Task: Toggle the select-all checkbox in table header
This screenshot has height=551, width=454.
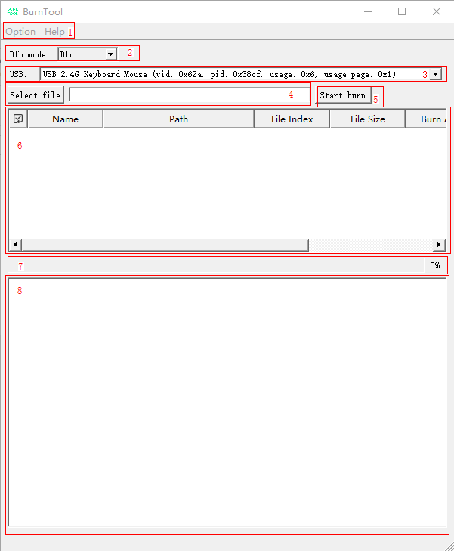Action: click(x=18, y=119)
